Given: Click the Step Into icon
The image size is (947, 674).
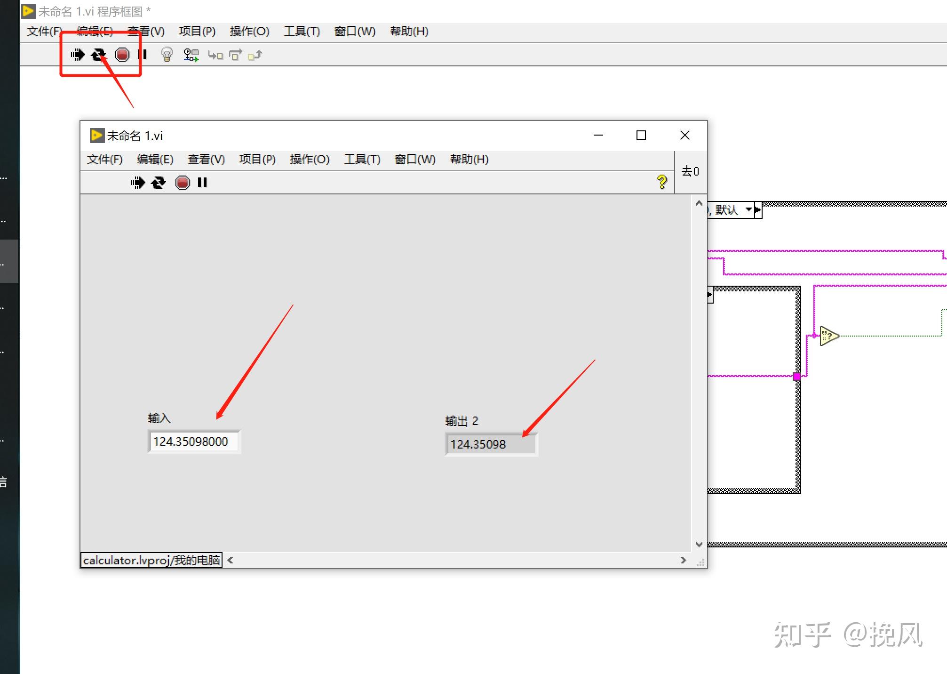Looking at the screenshot, I should 215,56.
